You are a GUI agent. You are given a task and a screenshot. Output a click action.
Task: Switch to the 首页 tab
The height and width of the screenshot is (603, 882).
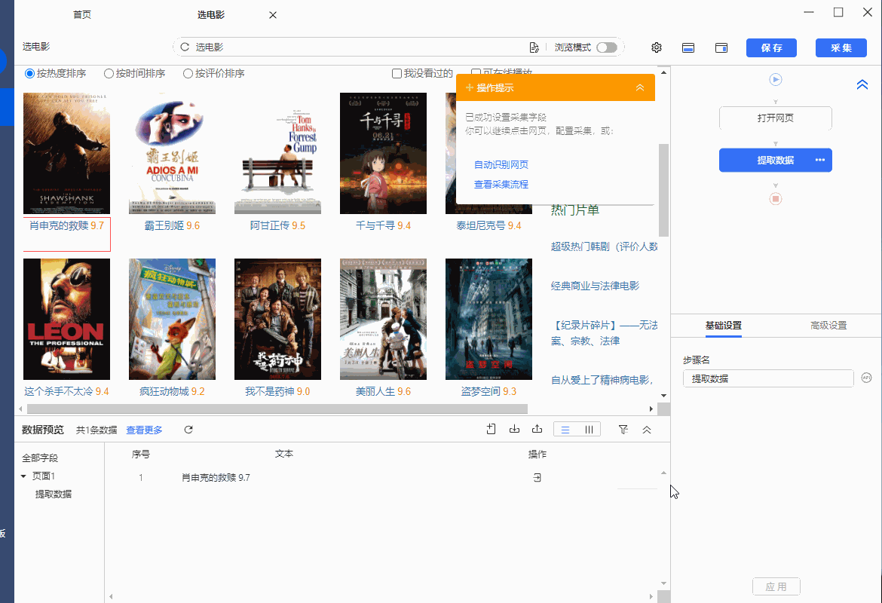coord(82,14)
